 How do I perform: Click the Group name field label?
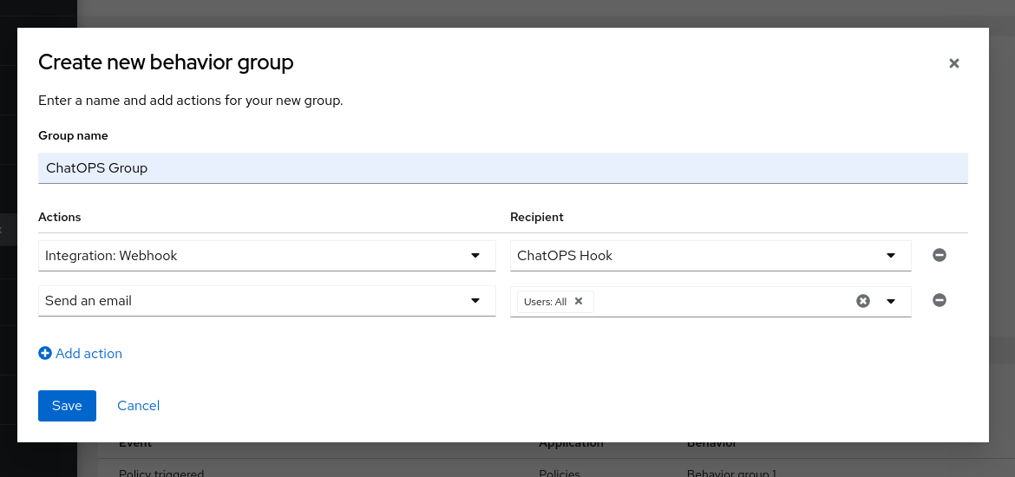point(73,136)
